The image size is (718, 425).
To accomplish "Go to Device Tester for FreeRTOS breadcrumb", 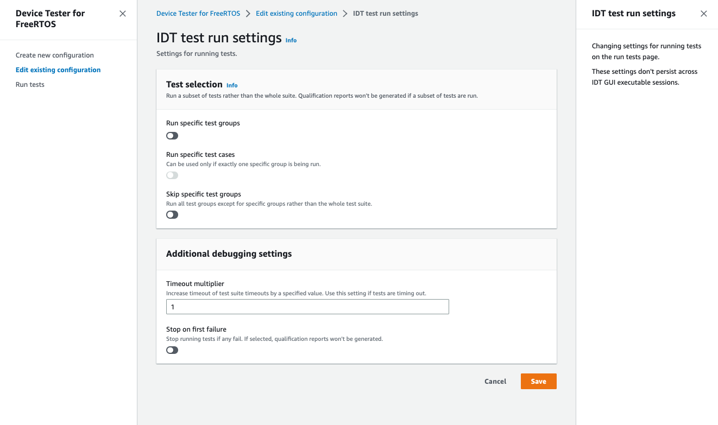I will coord(198,13).
